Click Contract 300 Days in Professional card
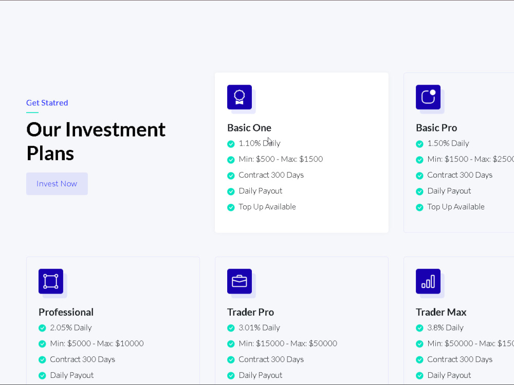The height and width of the screenshot is (385, 514). click(x=83, y=359)
